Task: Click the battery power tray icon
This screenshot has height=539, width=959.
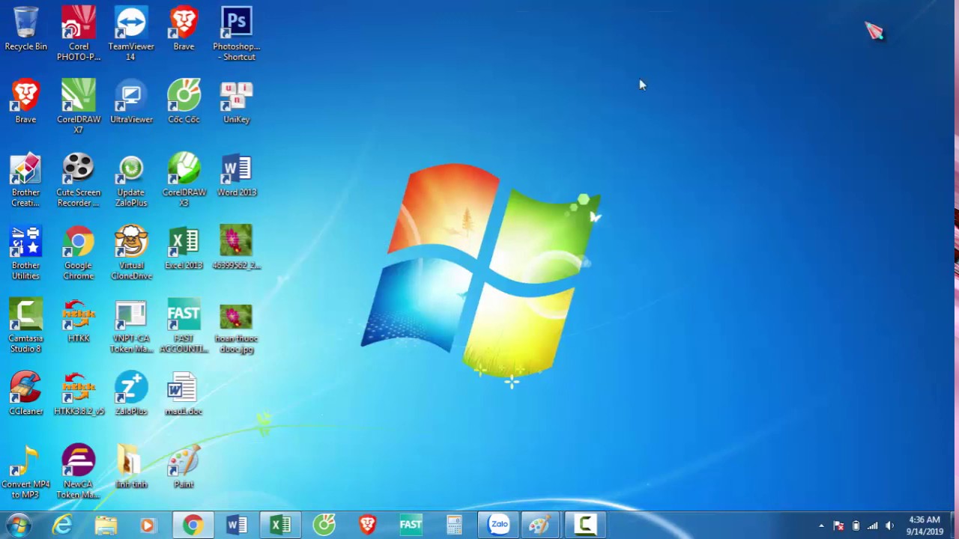Action: 856,526
